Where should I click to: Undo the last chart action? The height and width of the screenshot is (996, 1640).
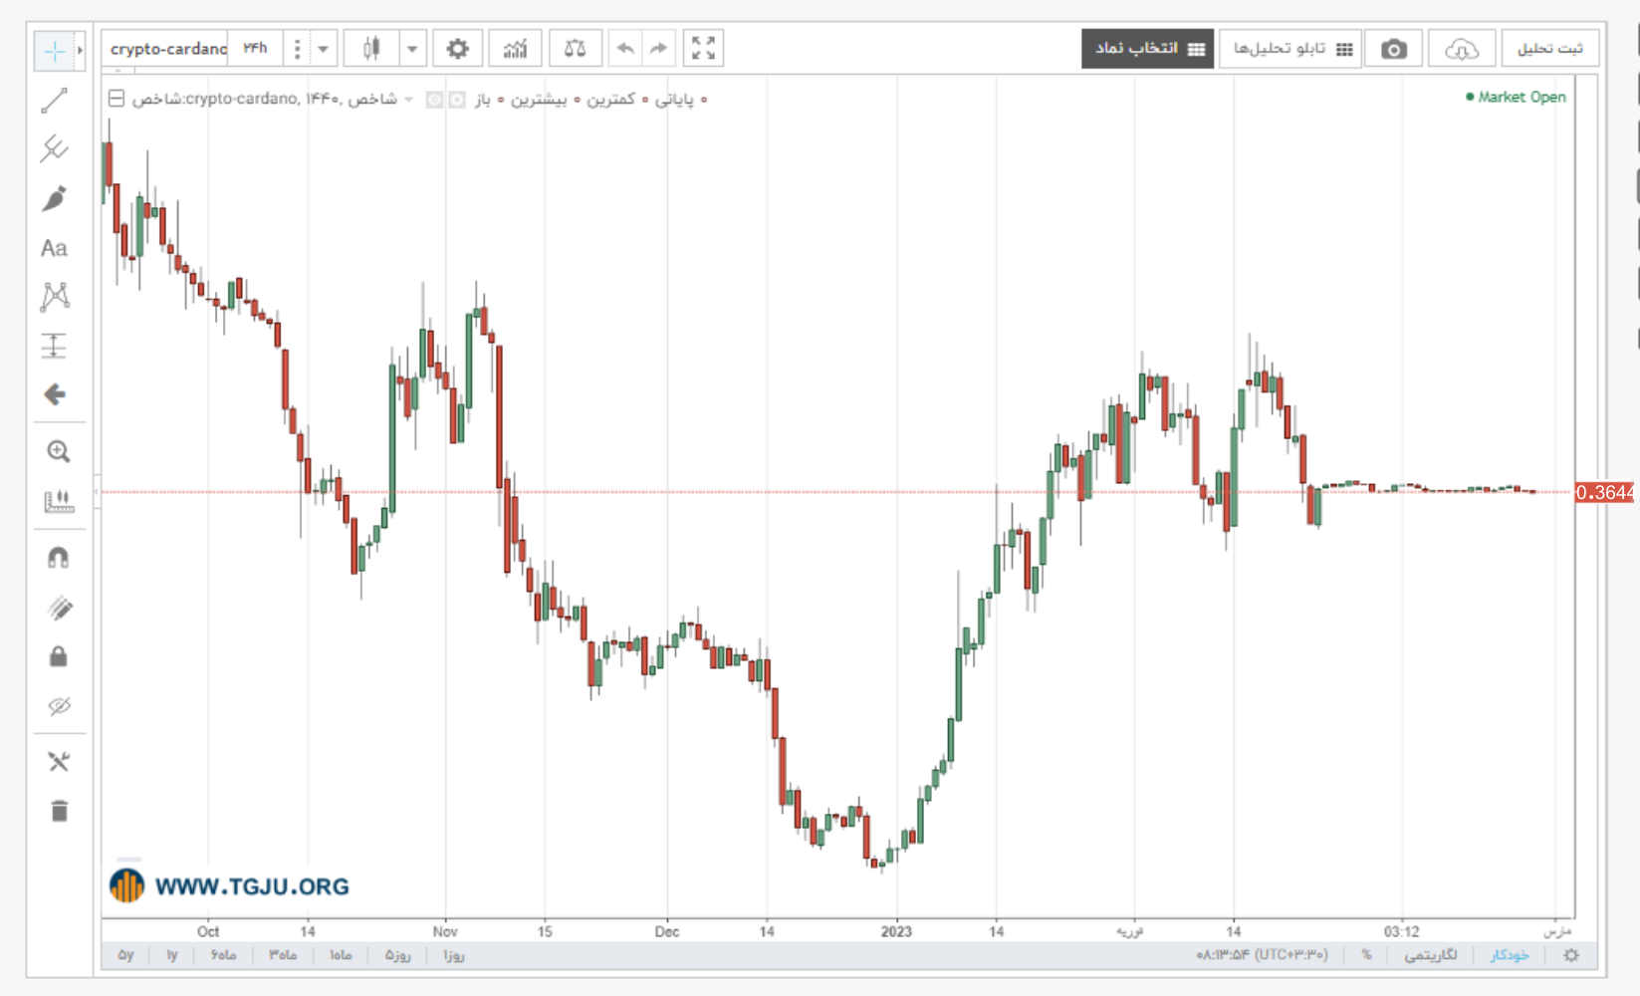click(625, 48)
